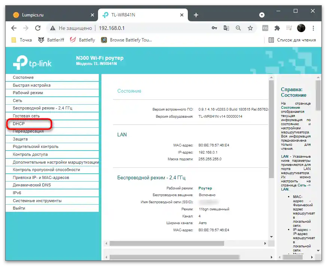Click the media control playlist icon
The width and height of the screenshot is (327, 266).
tap(289, 28)
